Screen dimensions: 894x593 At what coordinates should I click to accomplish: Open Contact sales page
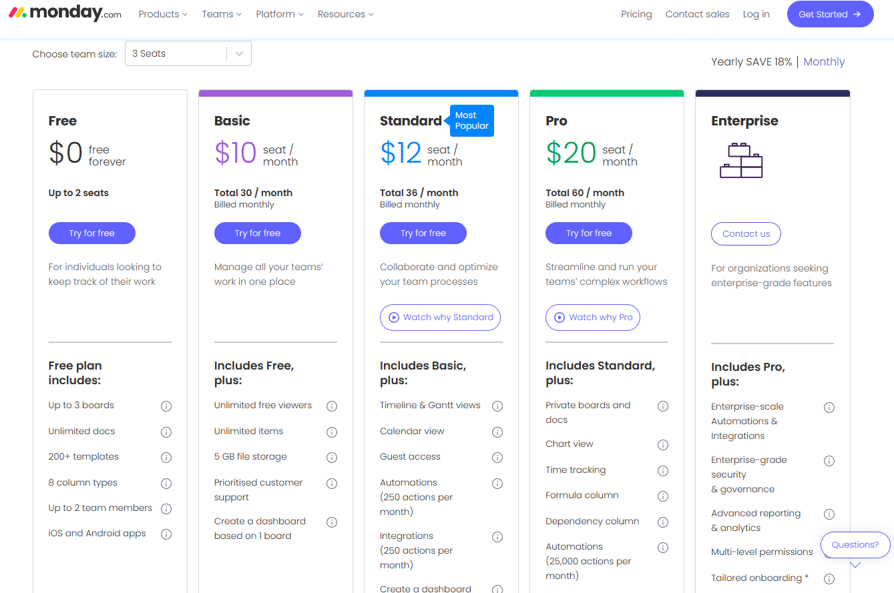pyautogui.click(x=698, y=14)
